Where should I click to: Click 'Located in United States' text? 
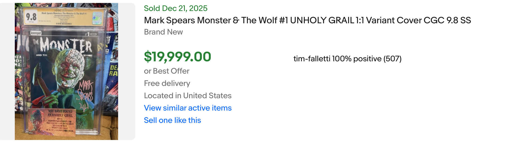pos(188,96)
